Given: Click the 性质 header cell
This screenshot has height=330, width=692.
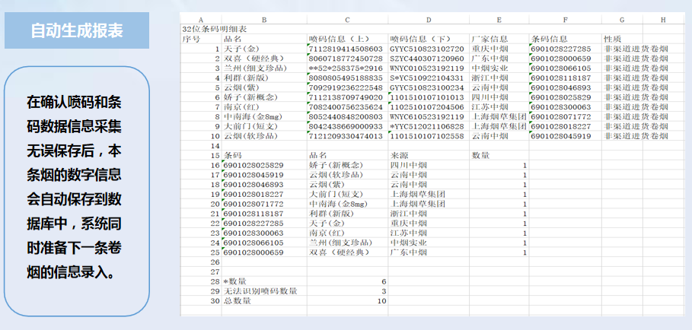Looking at the screenshot, I should click(613, 38).
